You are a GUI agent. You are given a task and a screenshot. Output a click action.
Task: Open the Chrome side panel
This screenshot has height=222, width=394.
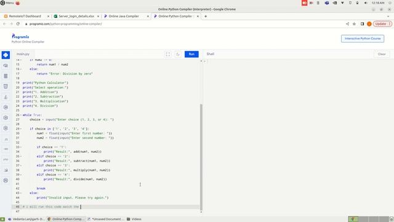[x=362, y=23]
